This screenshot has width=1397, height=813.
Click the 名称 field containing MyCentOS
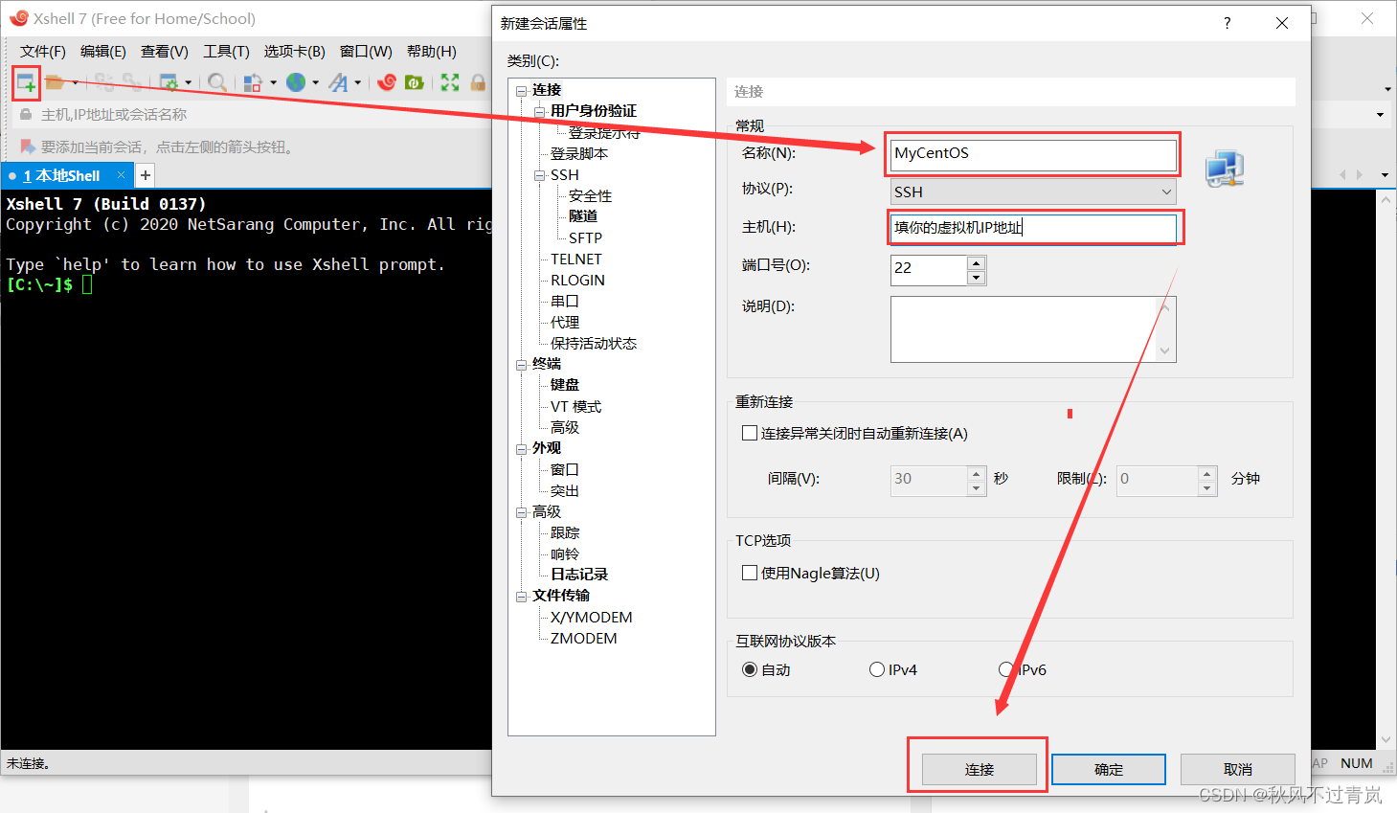click(1033, 153)
